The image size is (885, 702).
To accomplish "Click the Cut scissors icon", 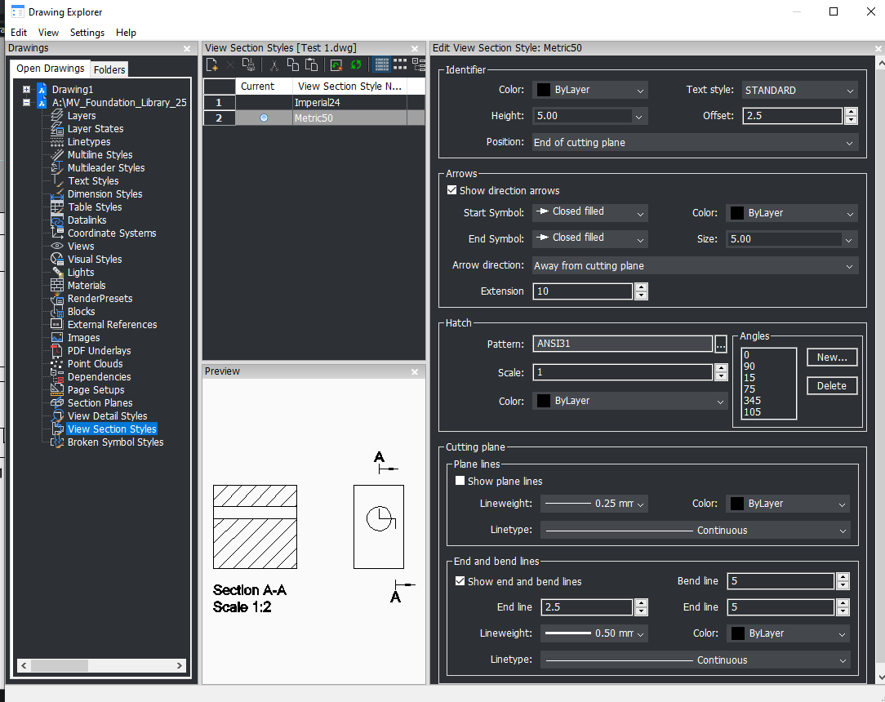I will point(274,65).
